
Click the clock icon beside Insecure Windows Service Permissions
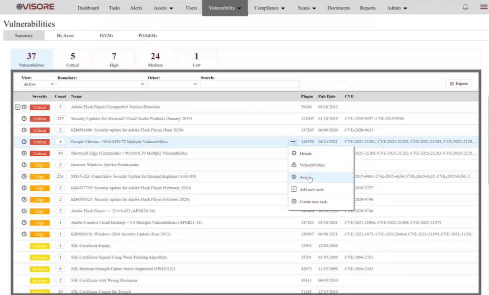pyautogui.click(x=24, y=165)
